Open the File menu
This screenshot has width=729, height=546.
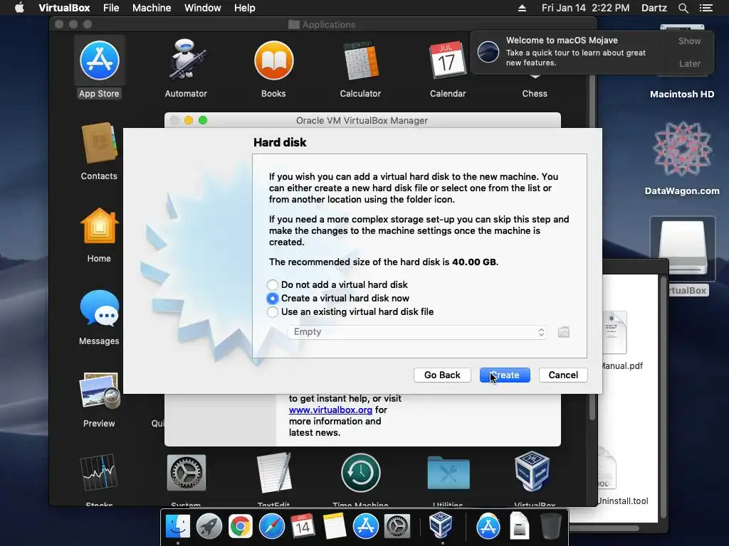[x=111, y=8]
